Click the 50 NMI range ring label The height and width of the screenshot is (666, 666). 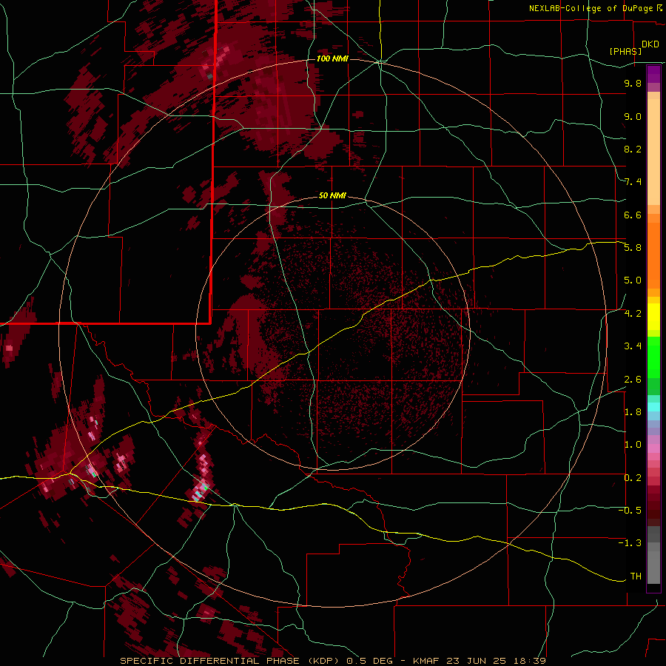coord(332,195)
